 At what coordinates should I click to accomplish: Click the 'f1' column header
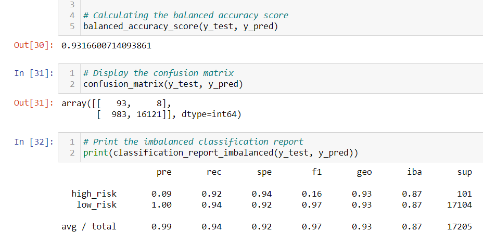(316, 172)
